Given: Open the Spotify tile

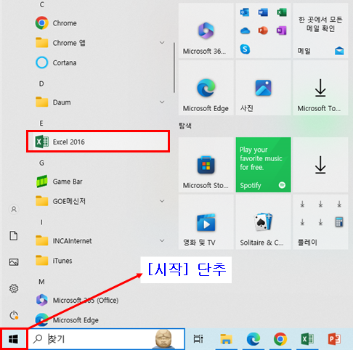Looking at the screenshot, I should (x=264, y=165).
